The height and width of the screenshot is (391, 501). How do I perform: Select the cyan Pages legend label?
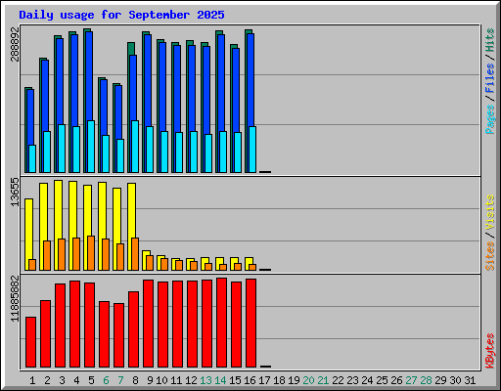[489, 119]
